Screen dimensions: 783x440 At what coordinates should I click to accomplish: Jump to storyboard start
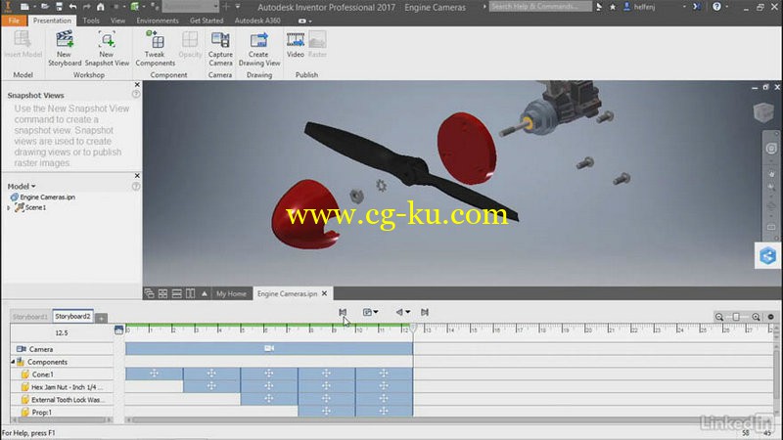click(343, 312)
